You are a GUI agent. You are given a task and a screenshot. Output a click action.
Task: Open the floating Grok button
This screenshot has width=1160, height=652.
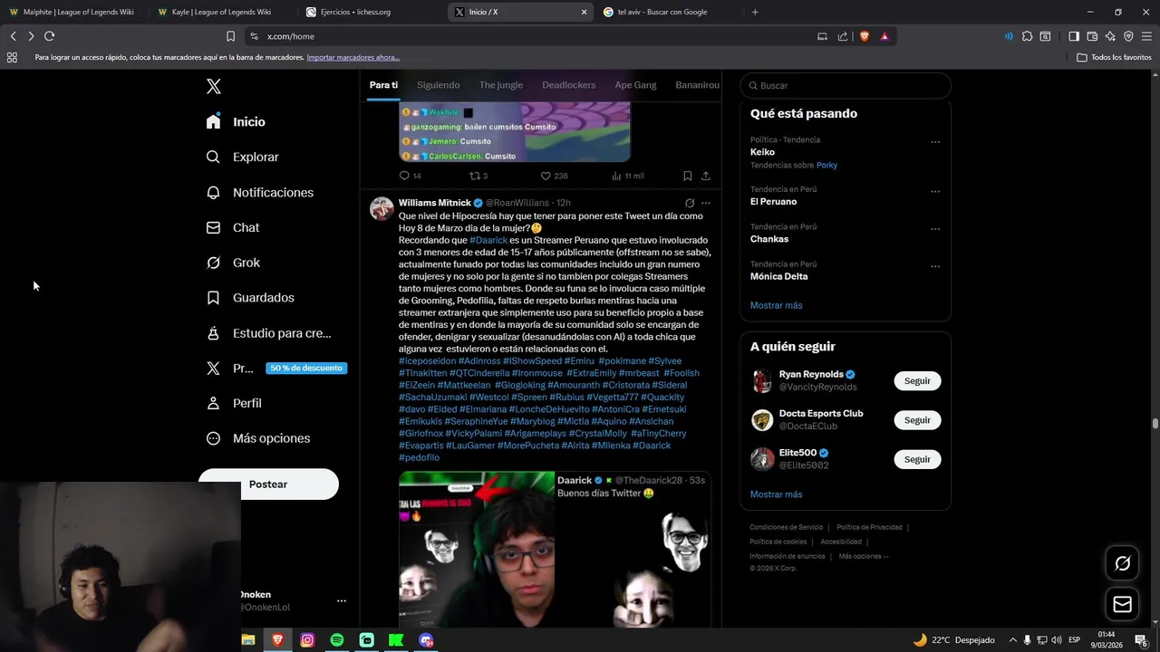tap(1122, 563)
